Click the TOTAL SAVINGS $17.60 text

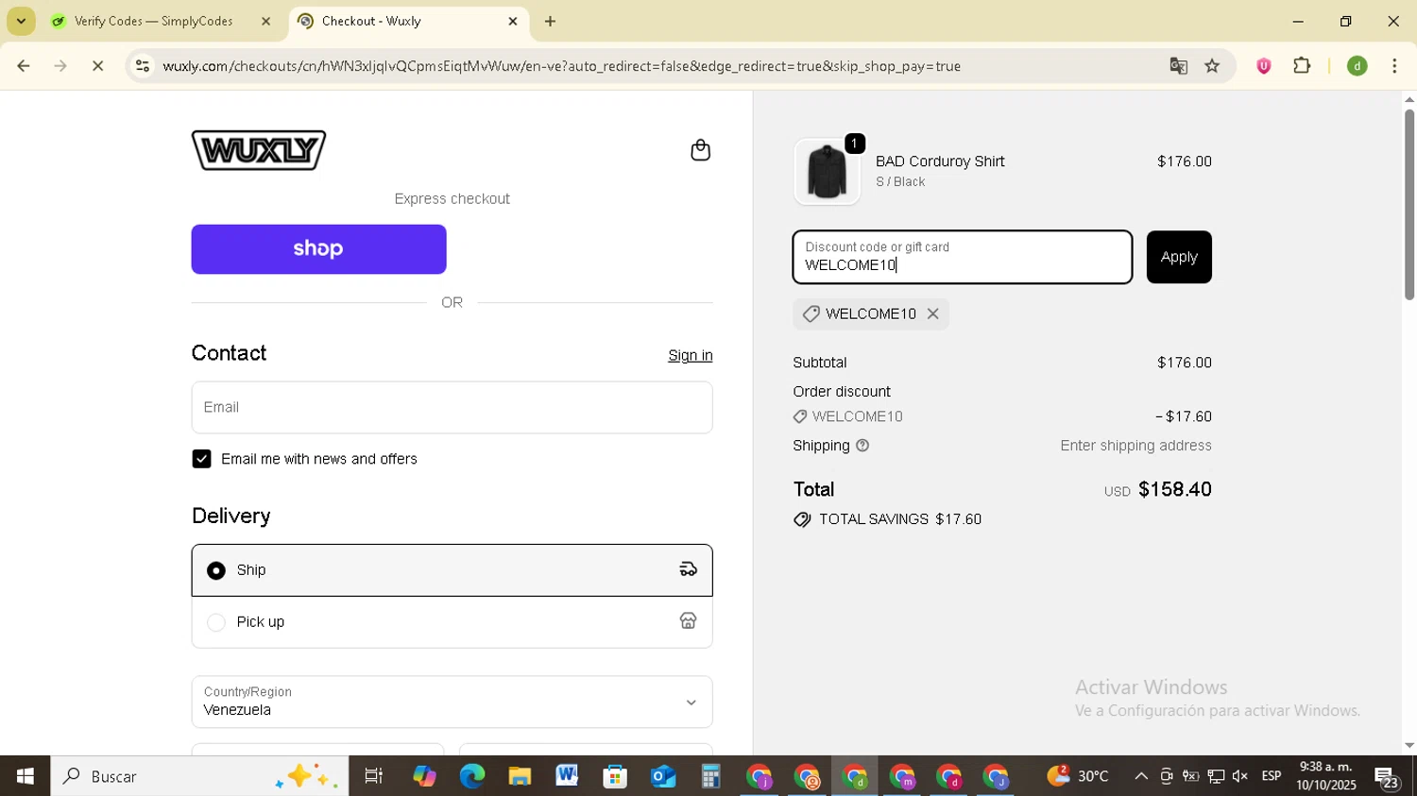click(899, 519)
